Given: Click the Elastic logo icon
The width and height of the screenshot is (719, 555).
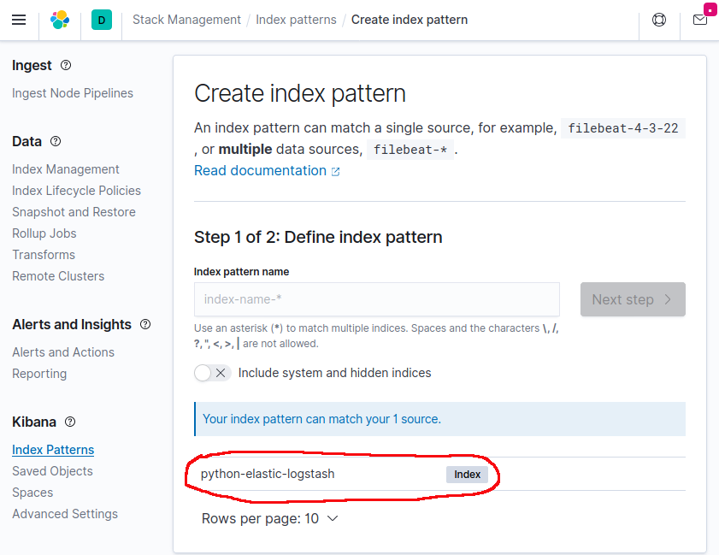Looking at the screenshot, I should [60, 20].
